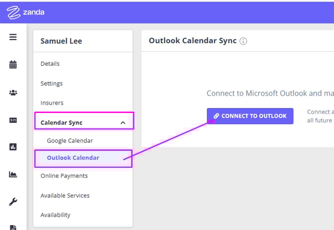
Task: Select Outlook Calendar sync option
Action: coord(73,158)
